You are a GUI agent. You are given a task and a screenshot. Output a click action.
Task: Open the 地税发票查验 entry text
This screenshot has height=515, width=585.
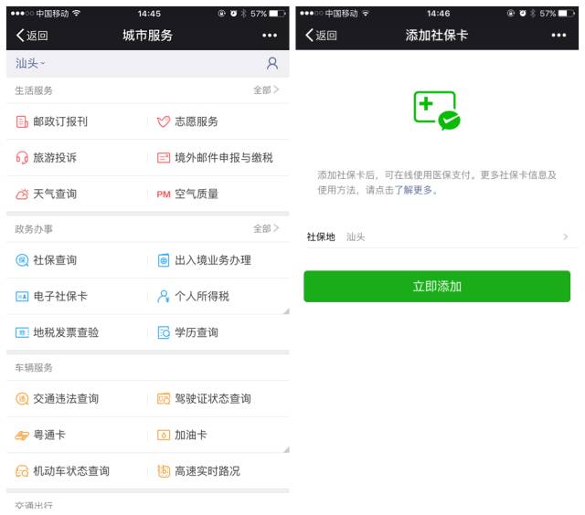pos(66,332)
